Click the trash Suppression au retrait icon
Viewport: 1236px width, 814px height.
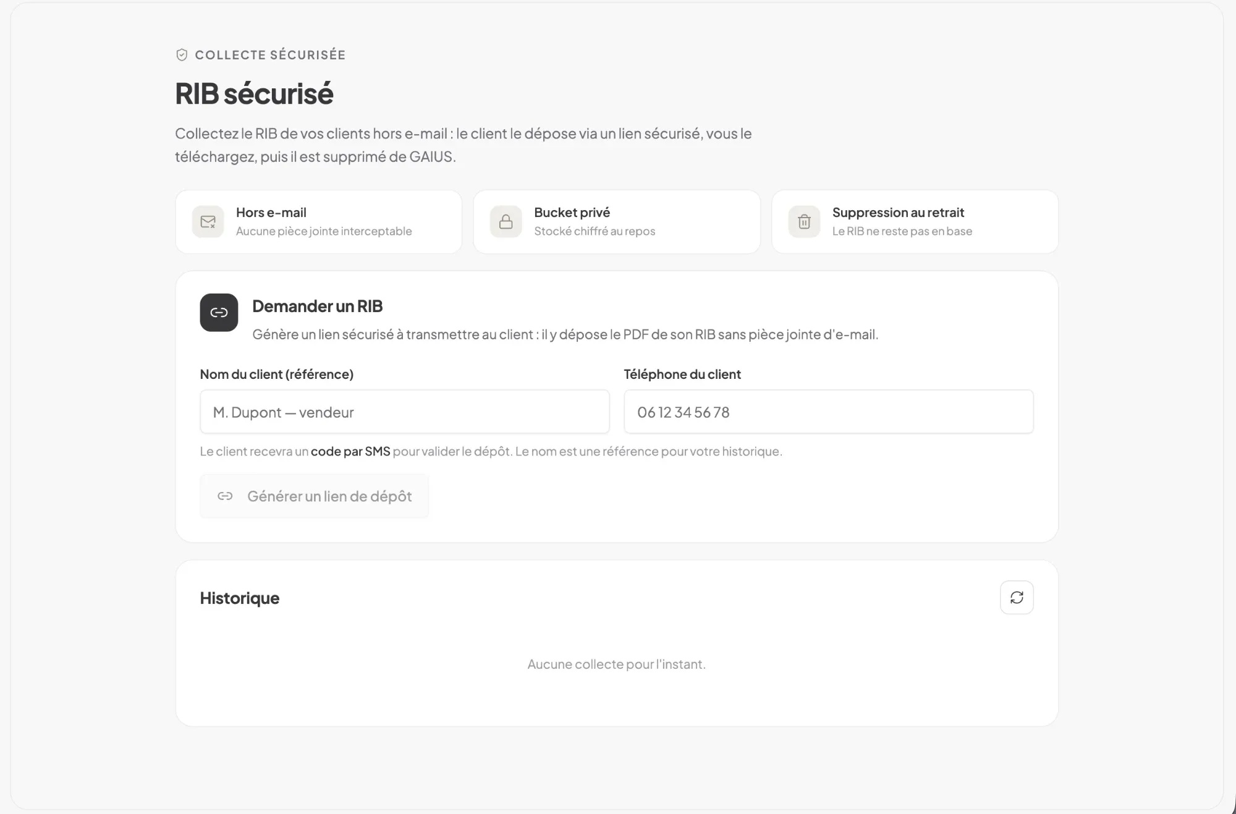[x=804, y=222]
